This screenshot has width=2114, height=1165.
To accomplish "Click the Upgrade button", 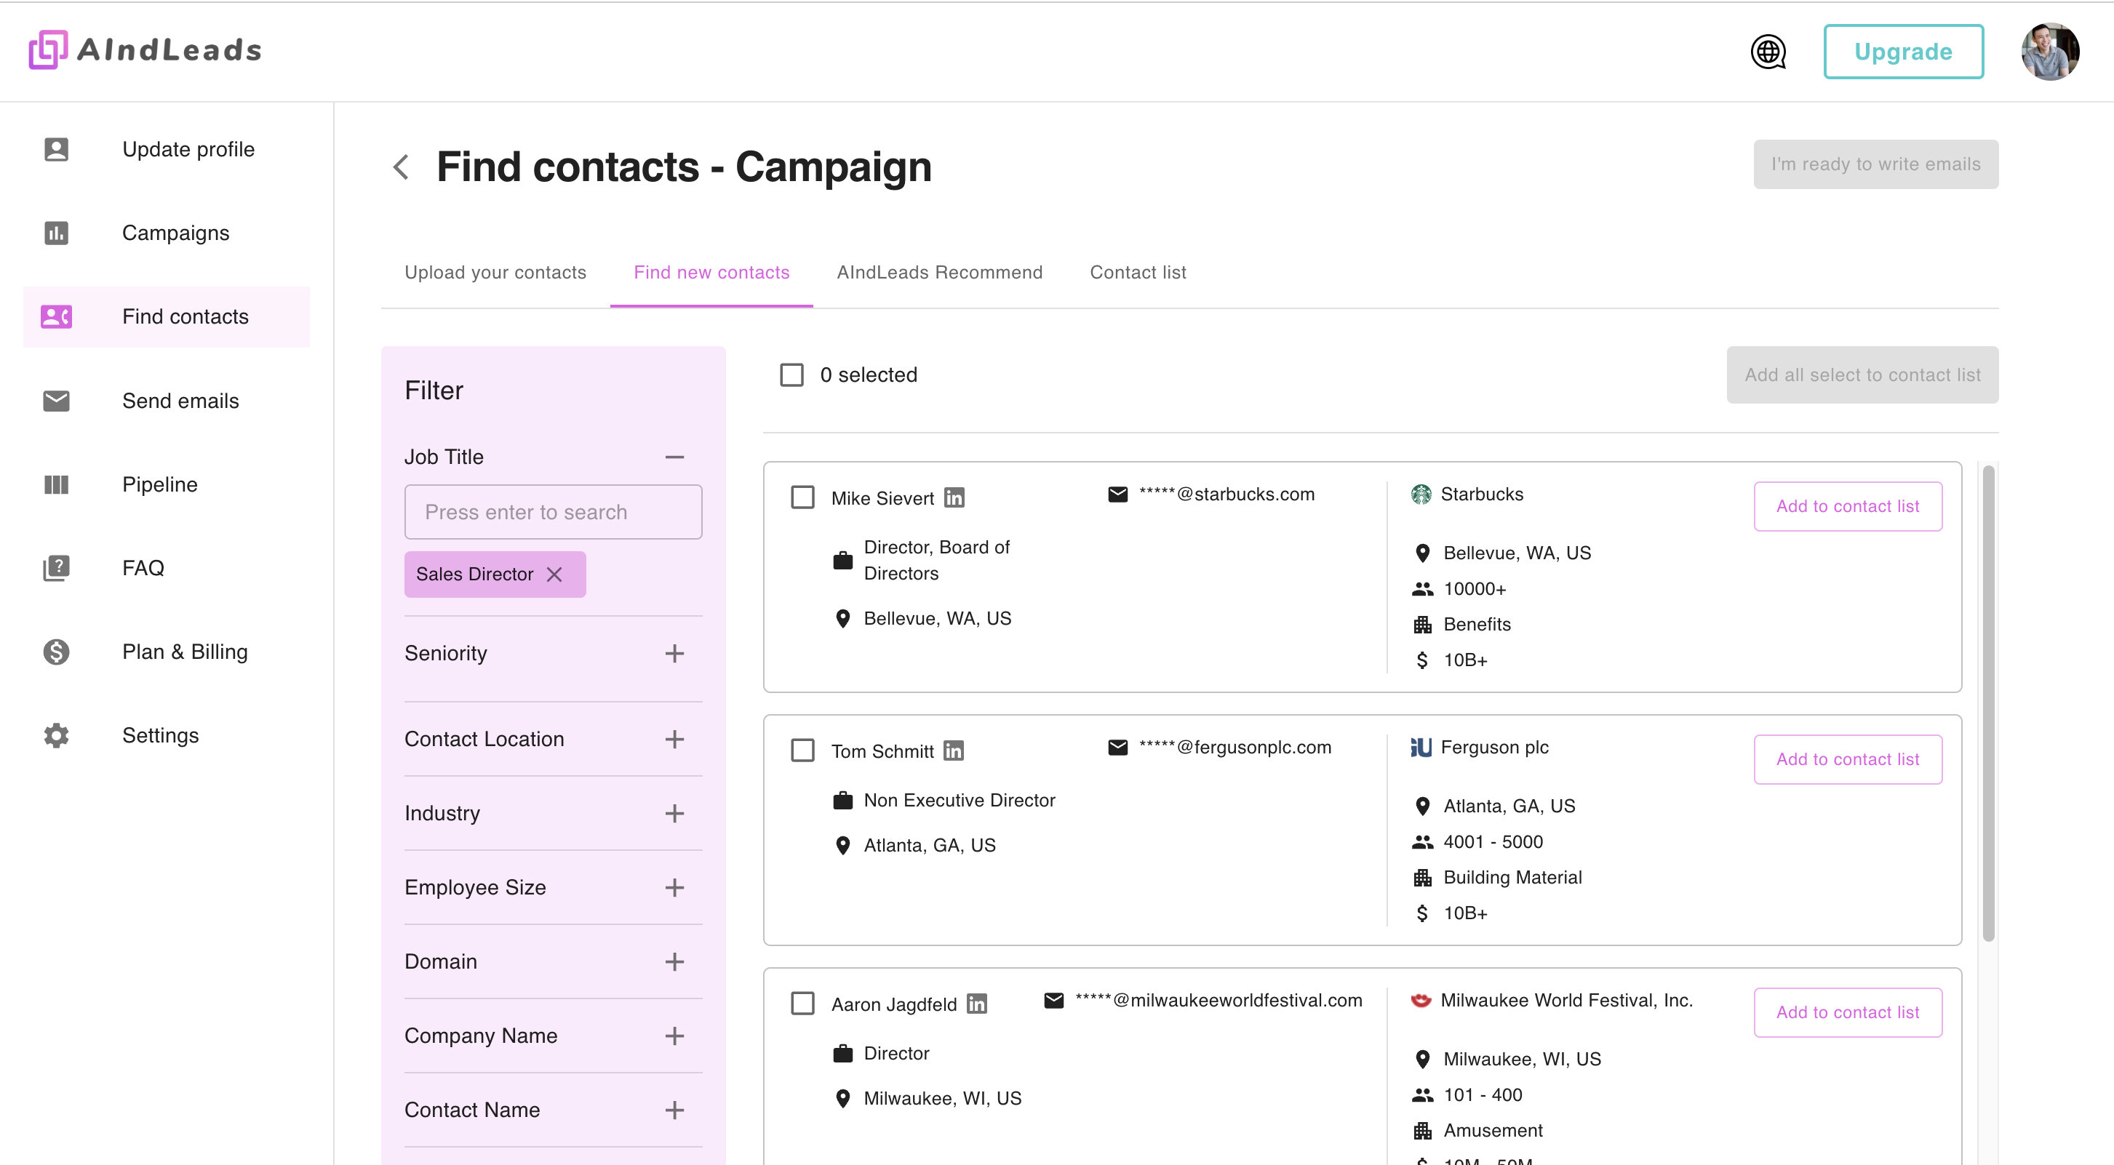I will point(1902,52).
